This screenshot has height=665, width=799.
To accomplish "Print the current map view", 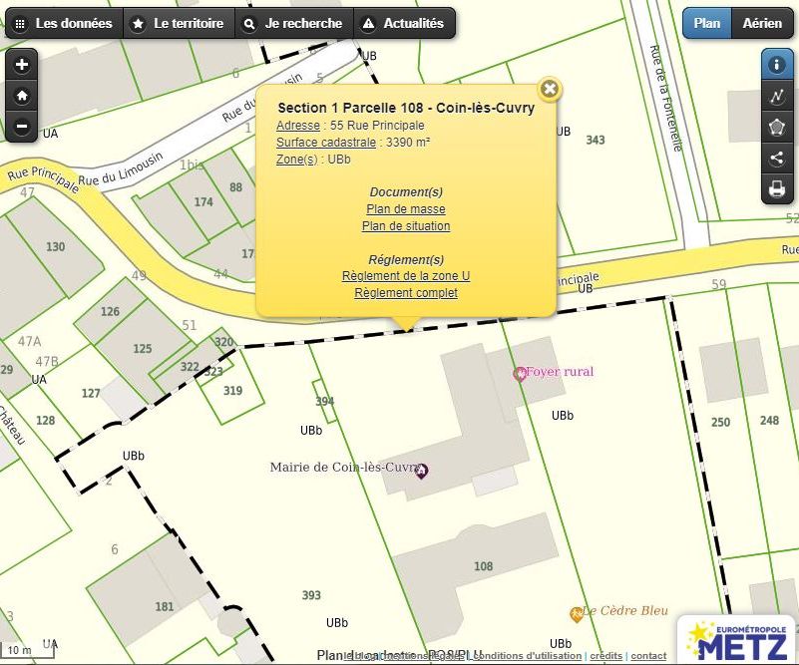I will point(777,188).
